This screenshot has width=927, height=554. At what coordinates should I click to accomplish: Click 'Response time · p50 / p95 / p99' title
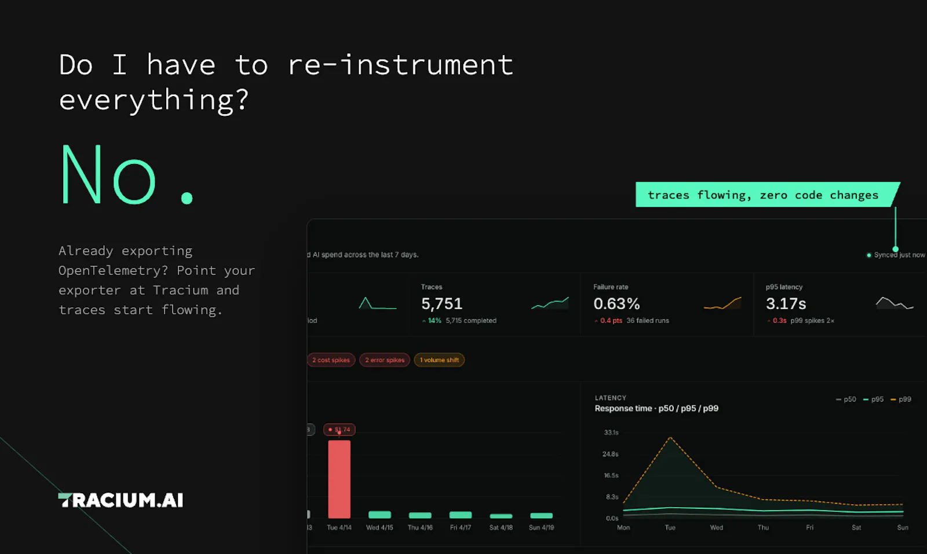click(x=656, y=409)
